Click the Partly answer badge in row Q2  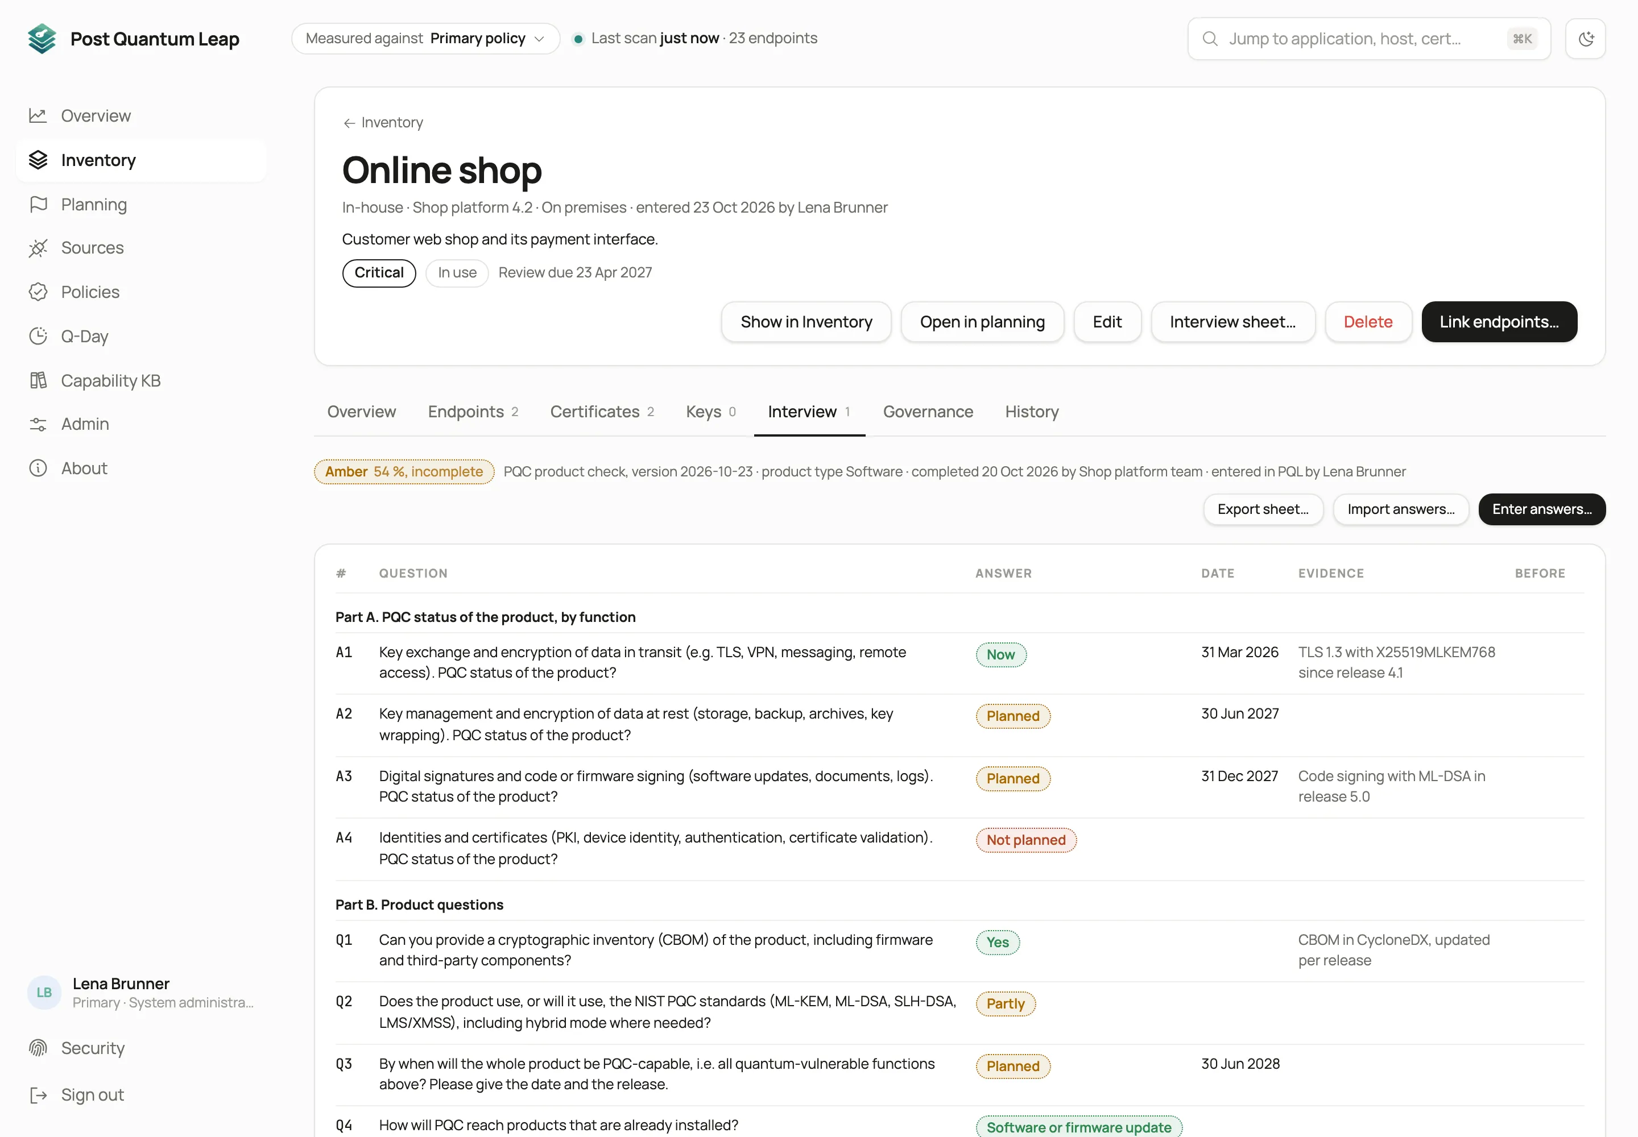[1005, 1004]
